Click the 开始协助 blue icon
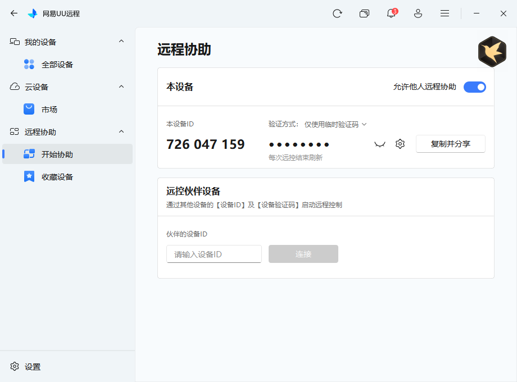This screenshot has height=382, width=517. point(29,154)
